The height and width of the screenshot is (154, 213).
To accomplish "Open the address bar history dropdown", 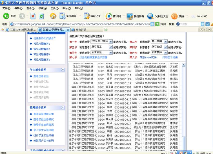I will point(152,24).
